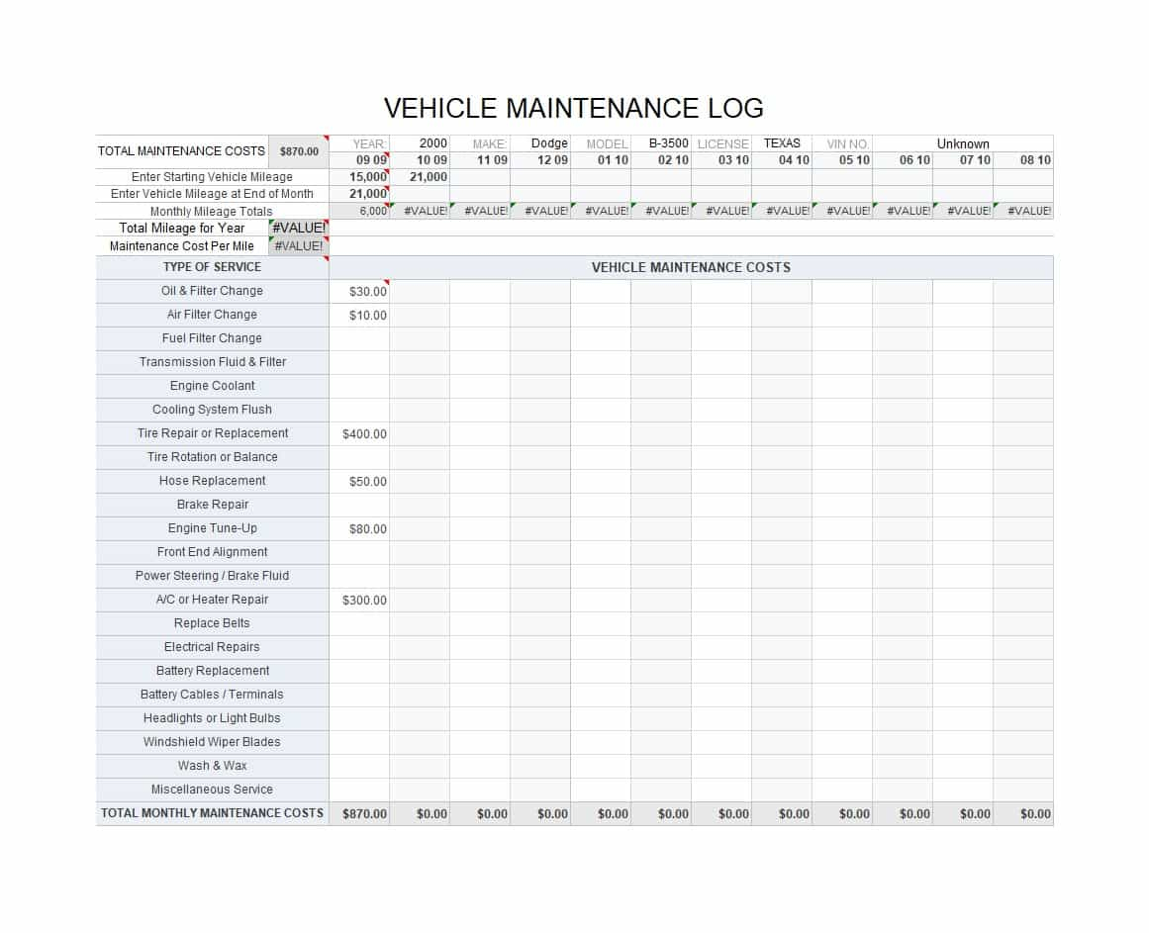
Task: Click the VEHICLE MAINTENANCE COSTS section header
Action: [690, 266]
